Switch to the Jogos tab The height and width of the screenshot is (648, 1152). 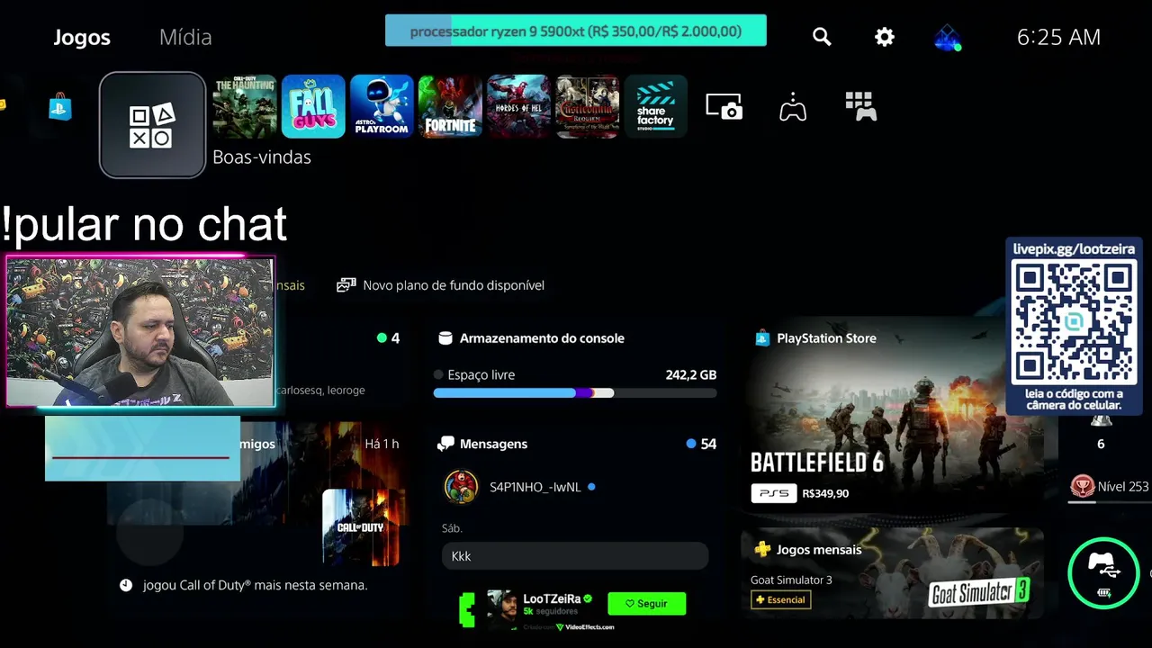(x=82, y=37)
